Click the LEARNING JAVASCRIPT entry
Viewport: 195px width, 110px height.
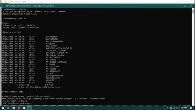(x=57, y=53)
